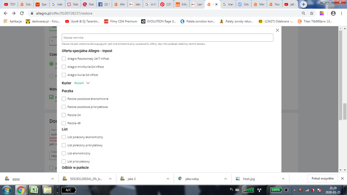Screen dimensions: 347x195
Task: Tick the Paczka 48 checkbox
Action: click(x=64, y=123)
